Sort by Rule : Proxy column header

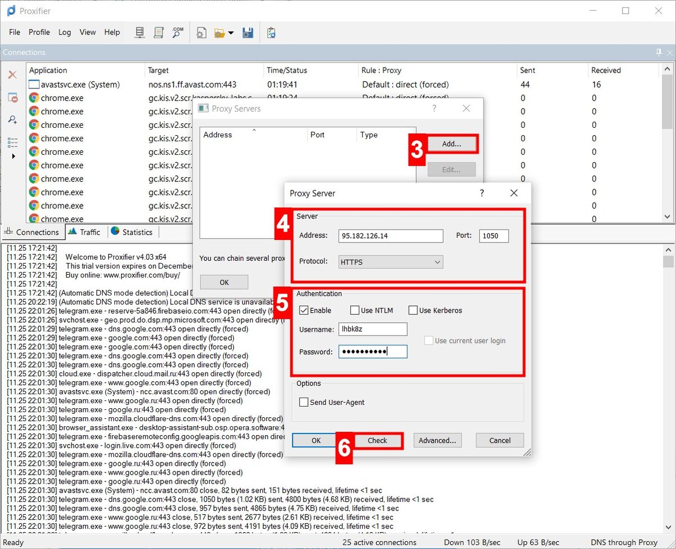coord(438,70)
